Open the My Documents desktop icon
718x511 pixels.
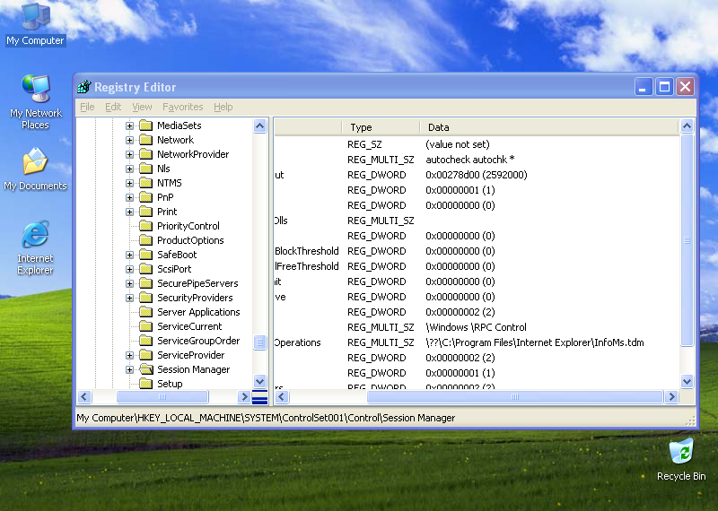[x=35, y=169]
